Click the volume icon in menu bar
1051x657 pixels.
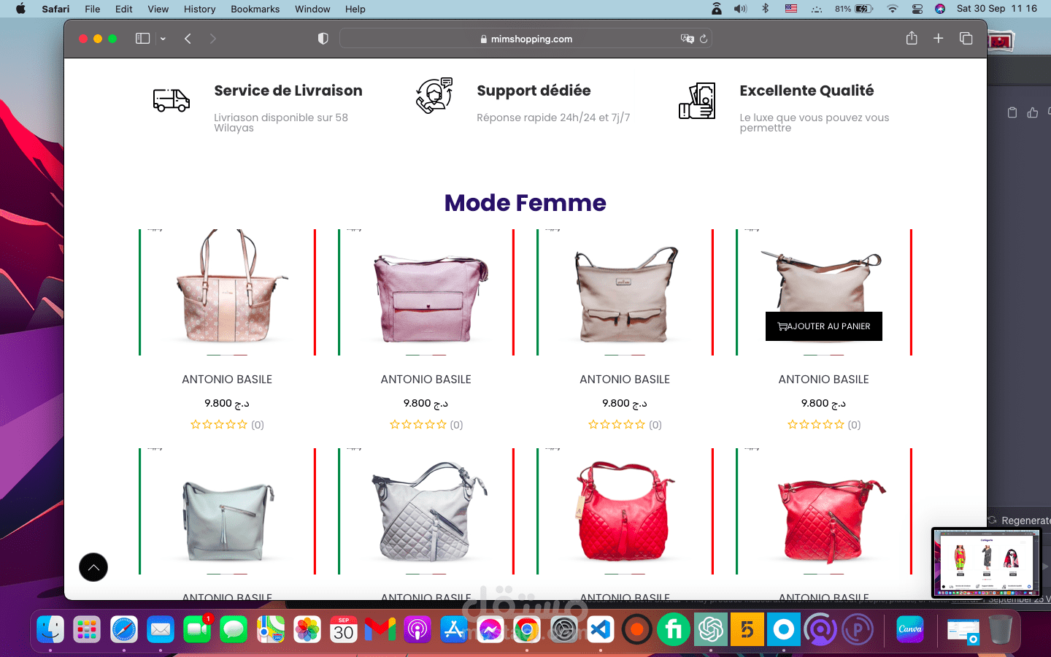pos(740,9)
